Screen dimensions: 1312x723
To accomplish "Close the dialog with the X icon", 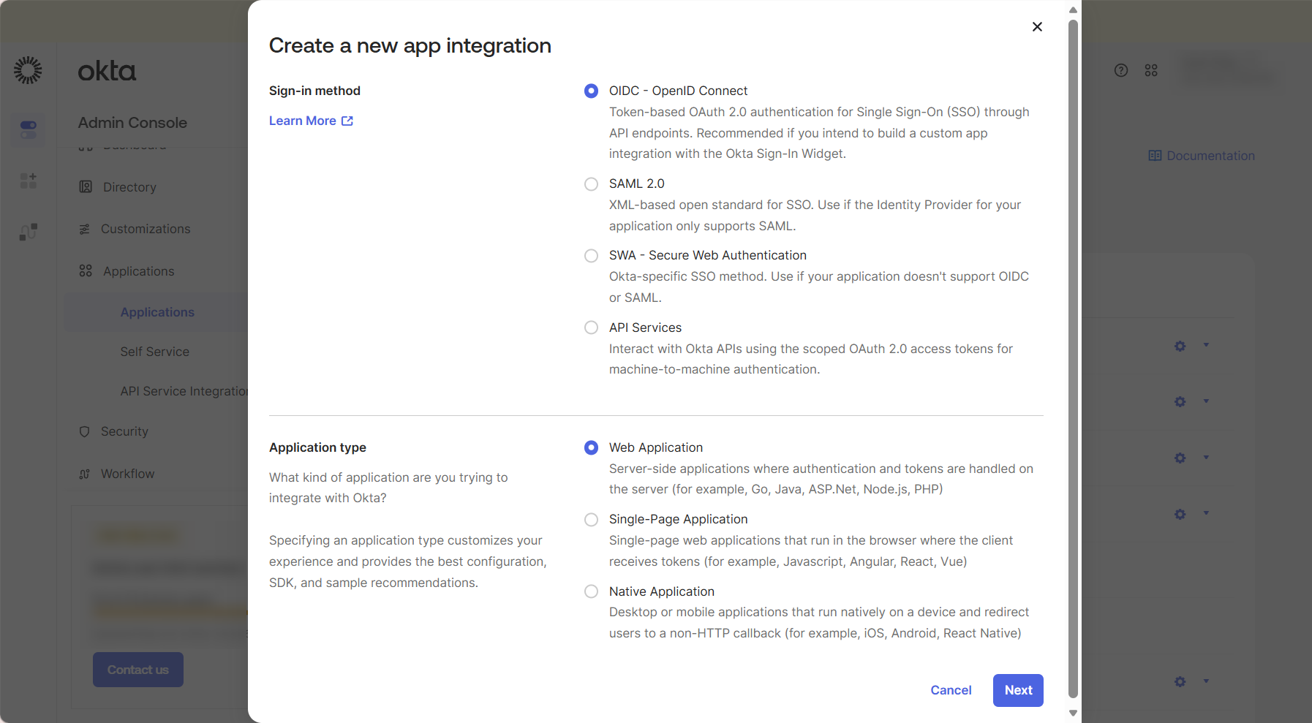I will (1037, 27).
